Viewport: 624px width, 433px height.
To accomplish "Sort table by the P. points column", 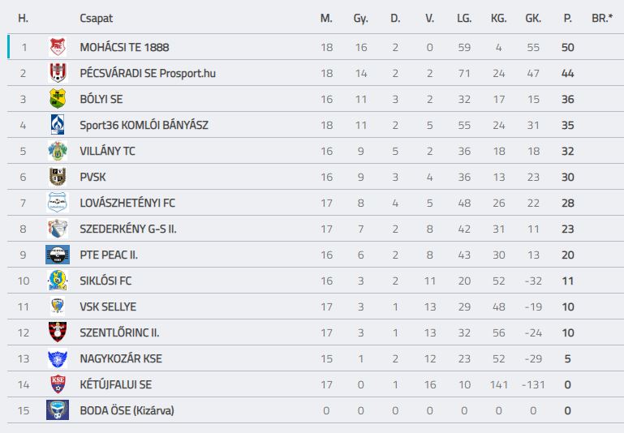I will (x=567, y=19).
